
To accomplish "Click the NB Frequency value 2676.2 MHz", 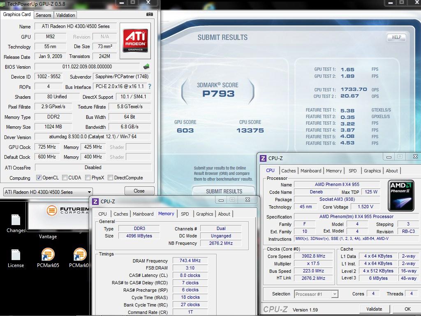I will click(221, 243).
